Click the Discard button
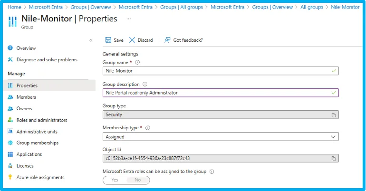The width and height of the screenshot is (366, 191). (x=141, y=40)
